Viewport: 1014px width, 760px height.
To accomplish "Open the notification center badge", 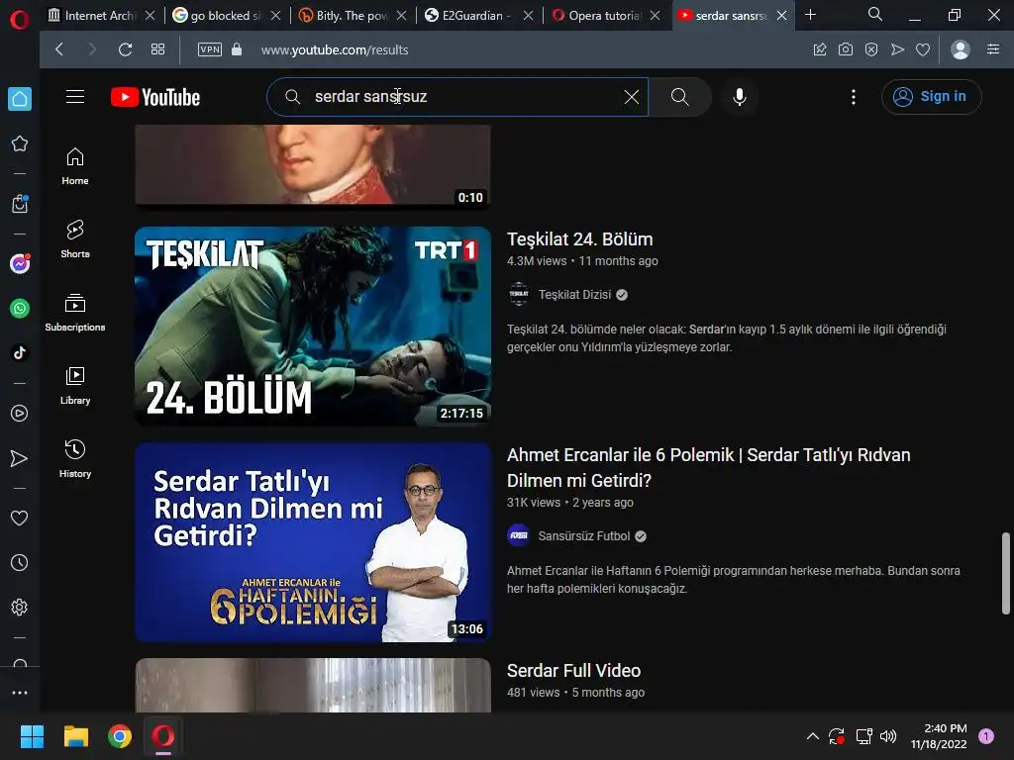I will pos(986,736).
